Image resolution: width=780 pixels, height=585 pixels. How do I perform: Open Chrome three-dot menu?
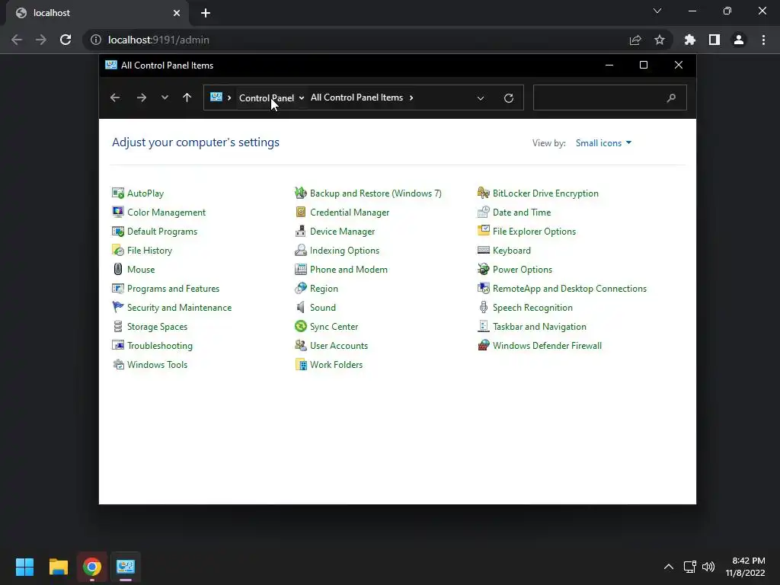click(763, 40)
